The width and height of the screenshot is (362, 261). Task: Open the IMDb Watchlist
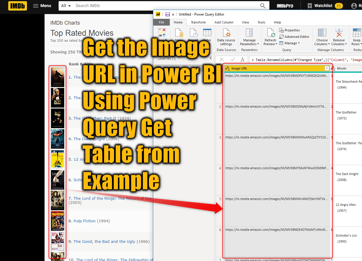click(x=324, y=5)
